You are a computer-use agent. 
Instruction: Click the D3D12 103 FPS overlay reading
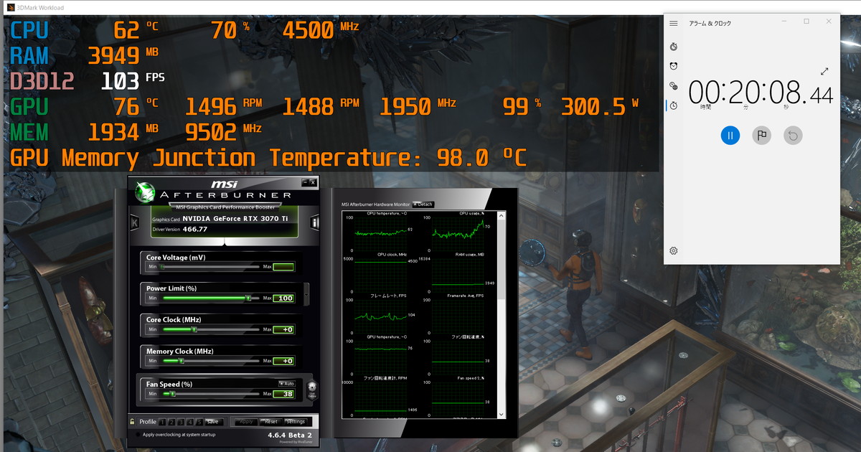[x=88, y=81]
